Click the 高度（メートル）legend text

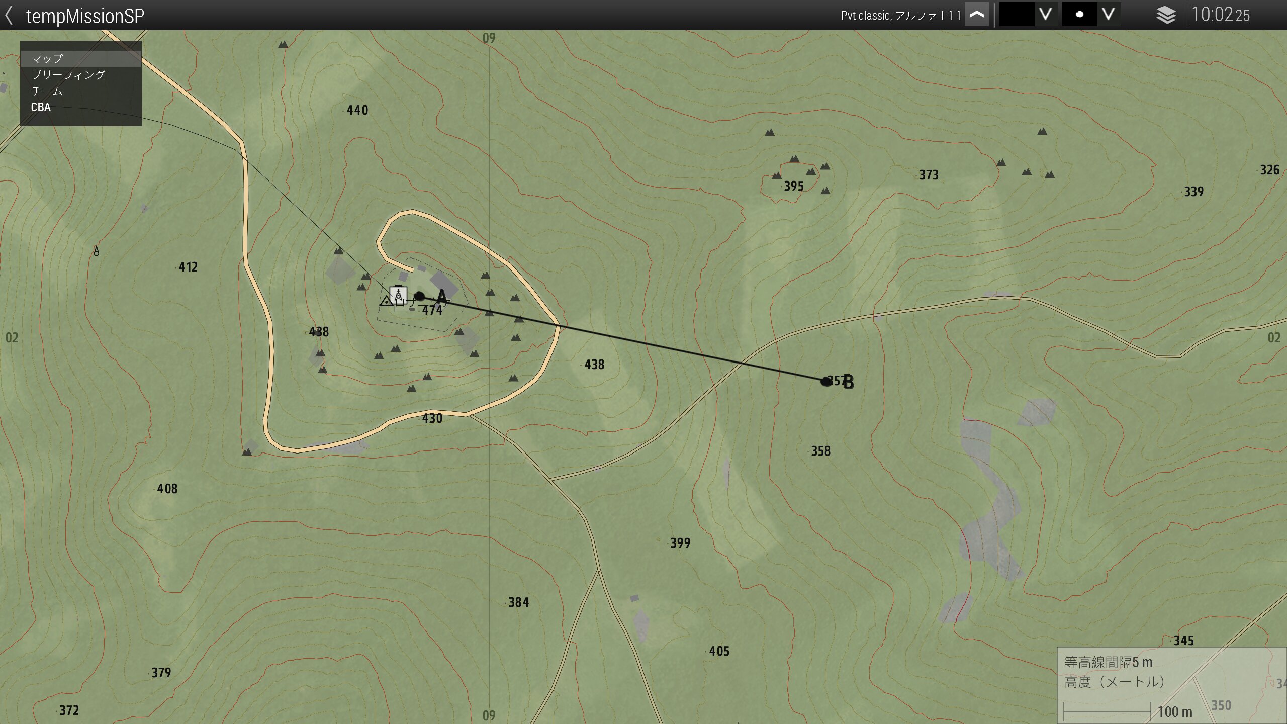[x=1115, y=682]
